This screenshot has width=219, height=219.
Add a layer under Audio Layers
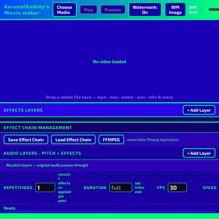pyautogui.click(x=199, y=153)
